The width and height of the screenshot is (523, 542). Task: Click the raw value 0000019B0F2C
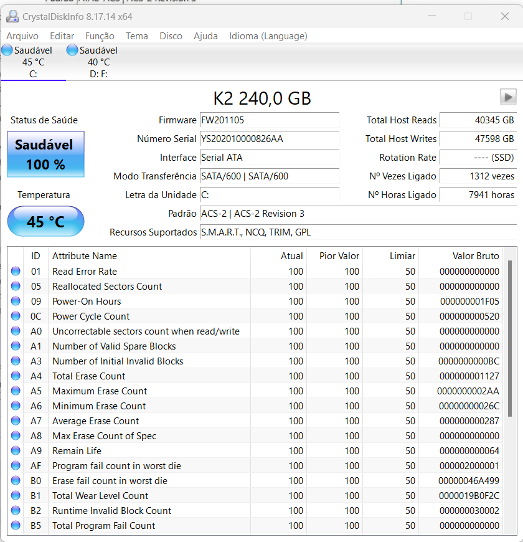[469, 496]
